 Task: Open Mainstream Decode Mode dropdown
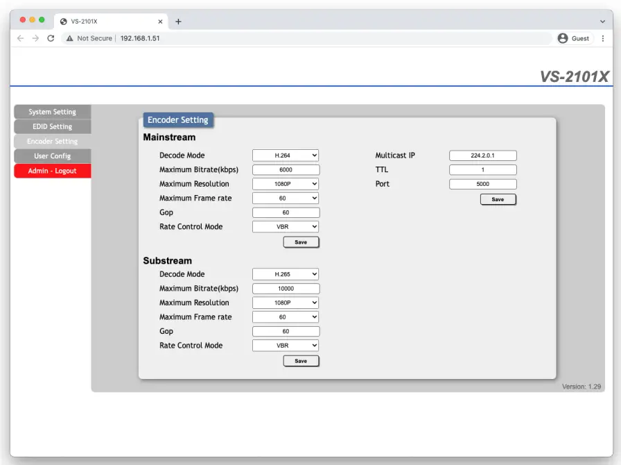tap(286, 155)
